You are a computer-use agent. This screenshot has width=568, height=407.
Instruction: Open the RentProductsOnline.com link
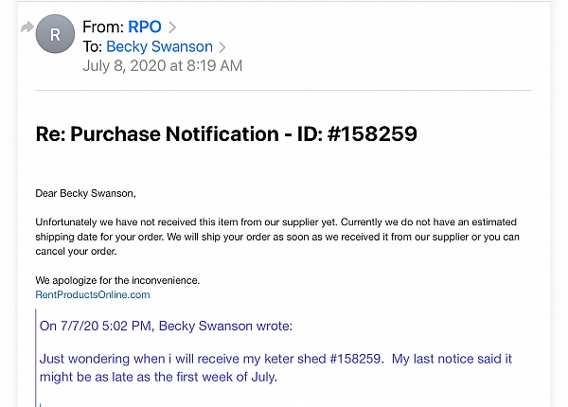[x=93, y=294]
